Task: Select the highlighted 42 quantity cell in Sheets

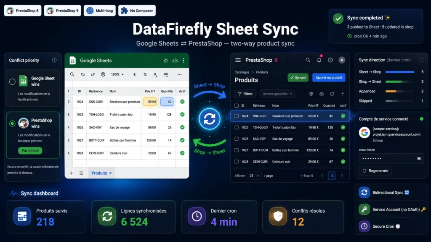Action: [x=167, y=102]
